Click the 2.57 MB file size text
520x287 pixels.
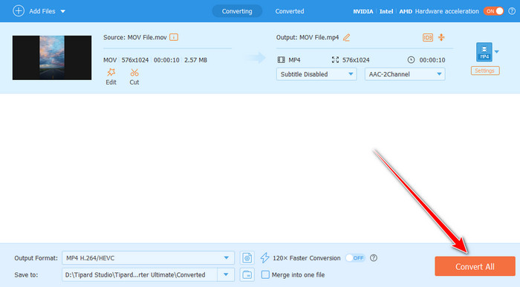(195, 60)
